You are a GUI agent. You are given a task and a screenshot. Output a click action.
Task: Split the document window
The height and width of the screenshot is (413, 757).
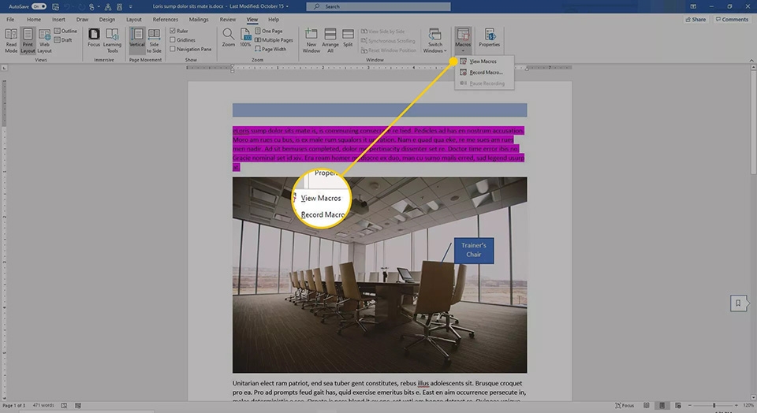tap(348, 38)
